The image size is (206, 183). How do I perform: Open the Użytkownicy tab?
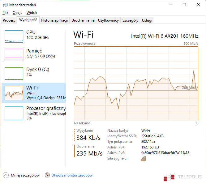click(x=108, y=20)
